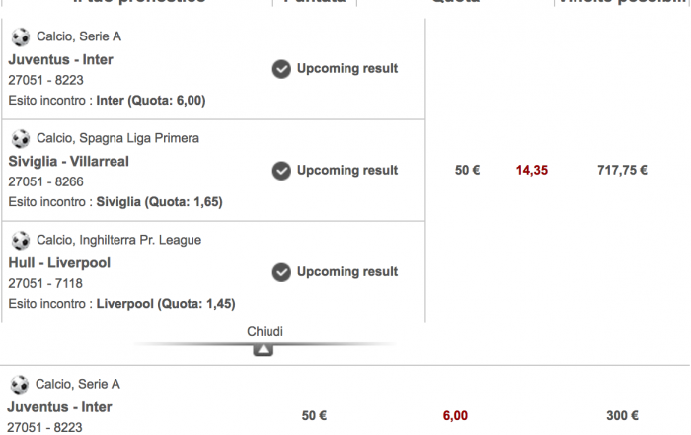The image size is (691, 435).
Task: Select the combined odds value 14,35
Action: (532, 170)
